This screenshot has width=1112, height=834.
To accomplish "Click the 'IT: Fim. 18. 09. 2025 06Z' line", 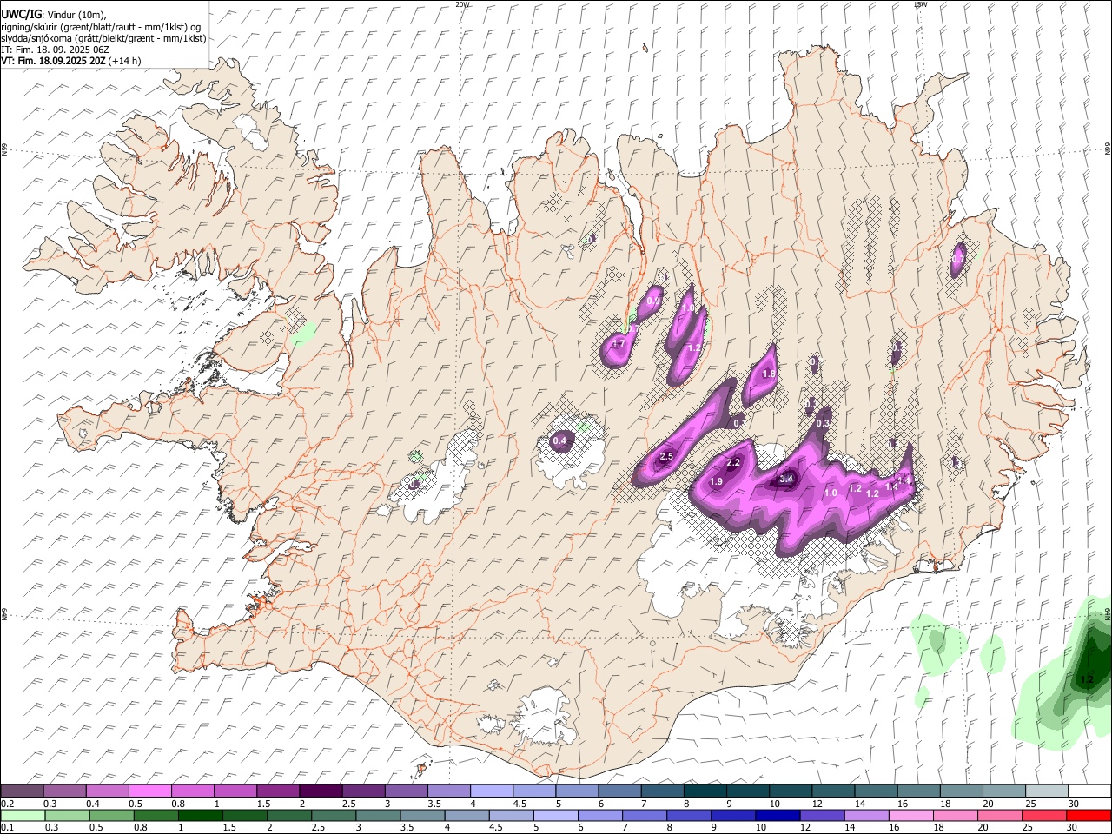I will click(55, 50).
